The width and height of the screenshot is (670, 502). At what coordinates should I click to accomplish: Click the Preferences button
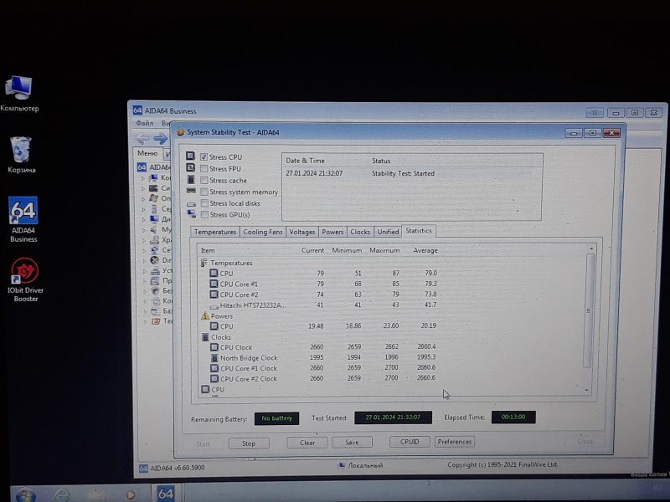coord(455,442)
